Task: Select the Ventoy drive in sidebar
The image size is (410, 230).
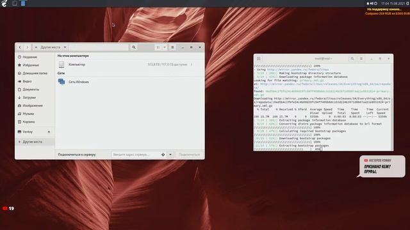Action: coord(35,132)
